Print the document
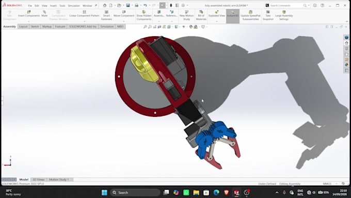Viewport: 351px width, 198px height. [x=136, y=5]
